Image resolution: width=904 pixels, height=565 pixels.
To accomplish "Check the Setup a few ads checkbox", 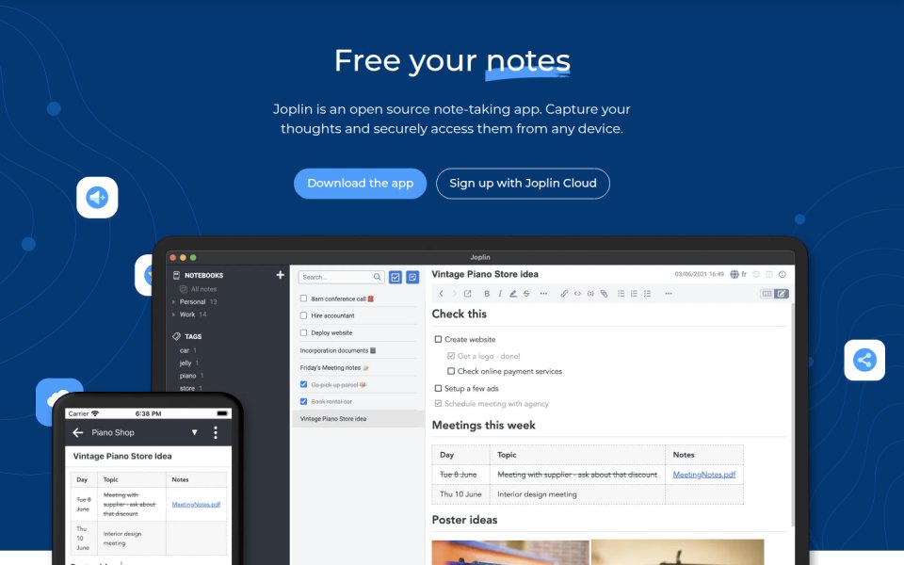I will coord(438,389).
